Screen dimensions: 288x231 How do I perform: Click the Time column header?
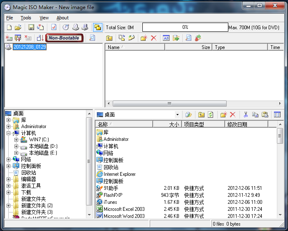pyautogui.click(x=276, y=47)
